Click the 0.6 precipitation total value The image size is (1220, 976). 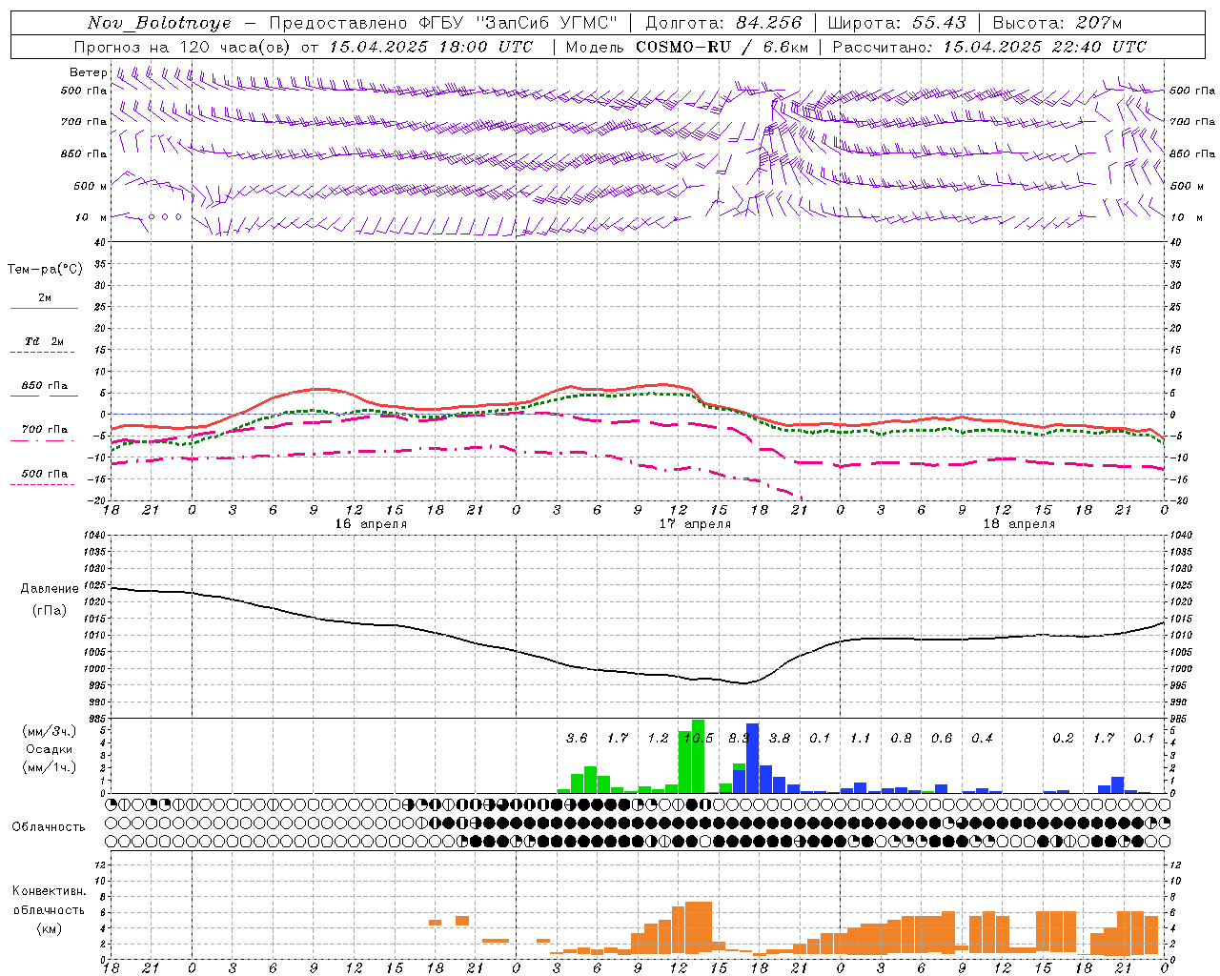(x=942, y=739)
